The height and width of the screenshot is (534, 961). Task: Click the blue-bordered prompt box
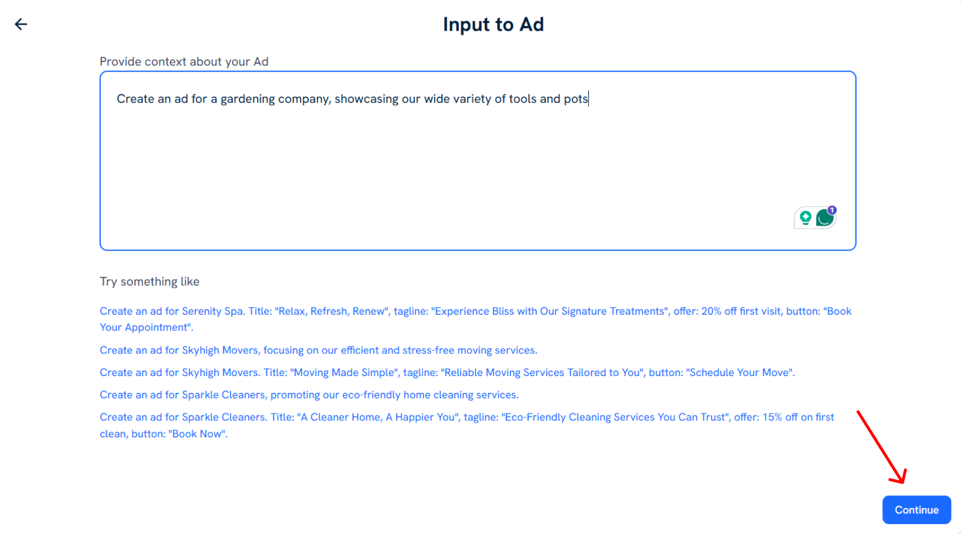(477, 161)
